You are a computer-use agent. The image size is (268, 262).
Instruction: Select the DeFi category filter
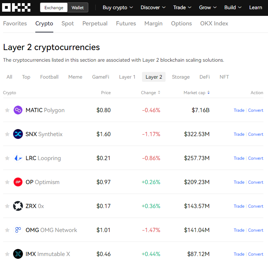[204, 77]
